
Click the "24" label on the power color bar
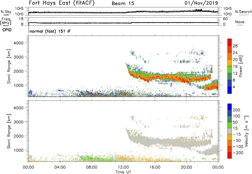pos(235,53)
